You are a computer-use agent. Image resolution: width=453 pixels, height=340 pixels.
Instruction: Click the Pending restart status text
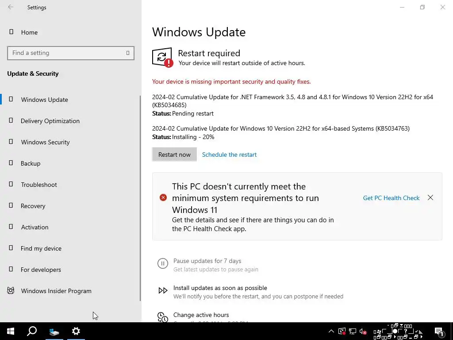(x=193, y=113)
